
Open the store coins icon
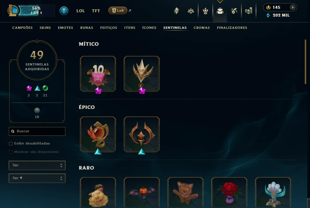coord(249,11)
